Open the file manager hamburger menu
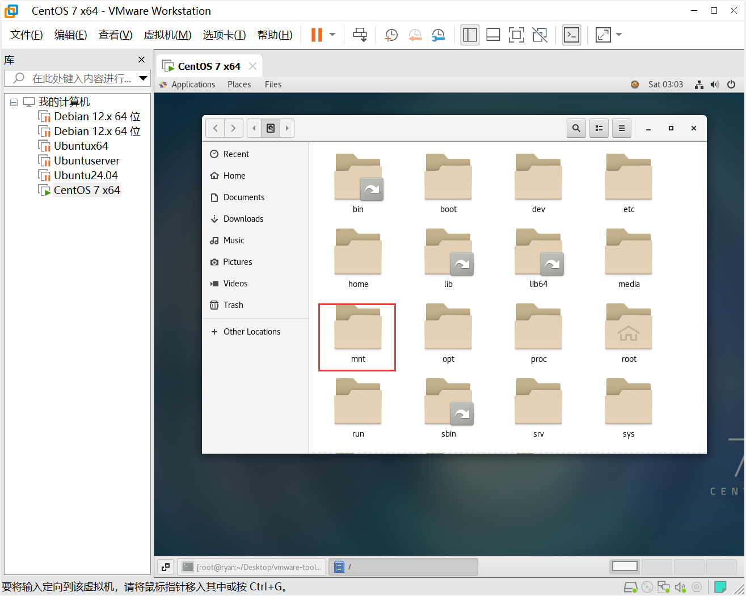 click(x=622, y=128)
